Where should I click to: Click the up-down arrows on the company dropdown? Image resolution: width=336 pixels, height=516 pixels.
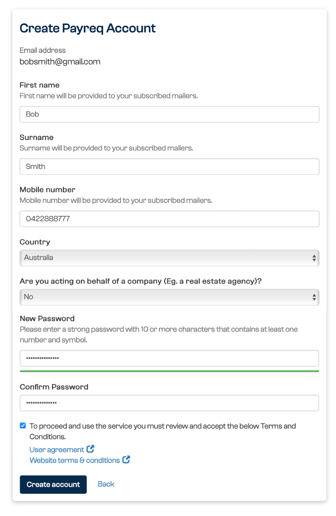(314, 297)
